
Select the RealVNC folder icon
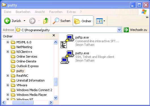[x=13, y=76]
